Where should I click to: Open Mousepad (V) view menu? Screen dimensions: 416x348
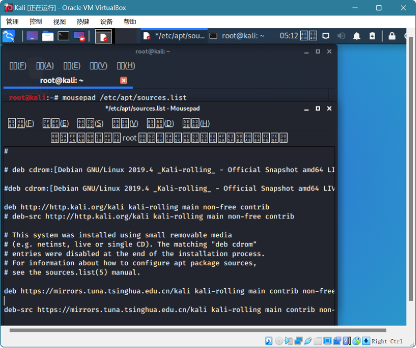click(125, 124)
